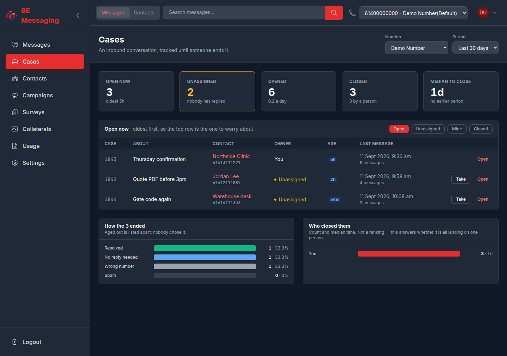Click the green Resolved progress bar
Image resolution: width=507 pixels, height=356 pixels.
[205, 248]
